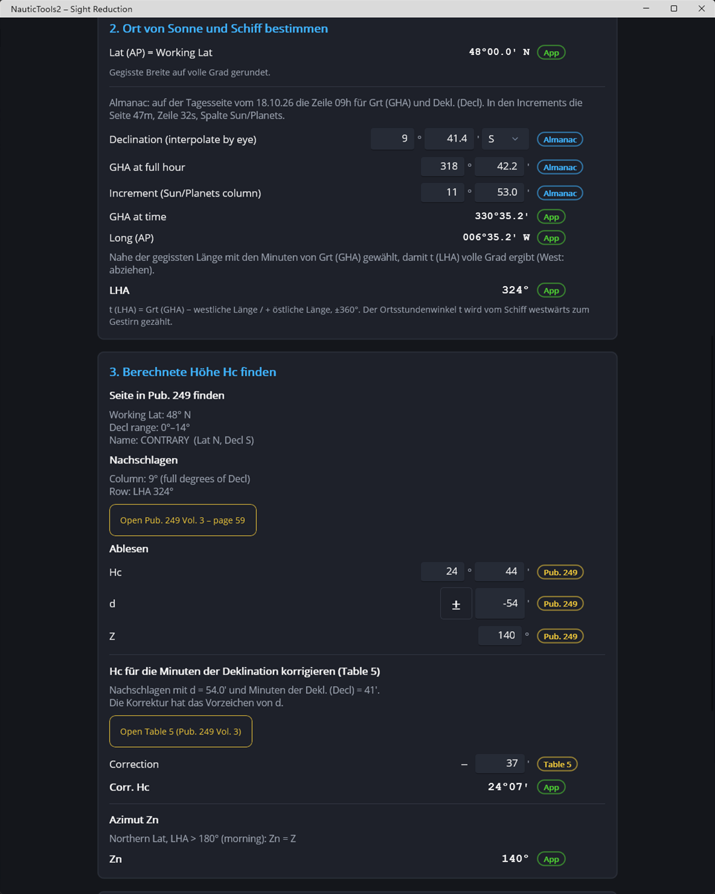Image resolution: width=715 pixels, height=894 pixels.
Task: Open Table 5 (Pub. 249 Vol. 3)
Action: tap(181, 731)
